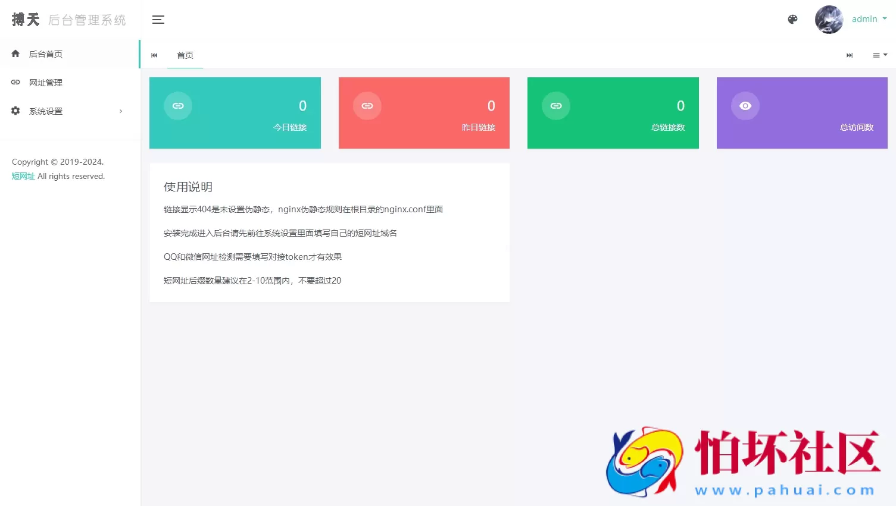Select 网址管理 in the sidebar menu

point(46,82)
